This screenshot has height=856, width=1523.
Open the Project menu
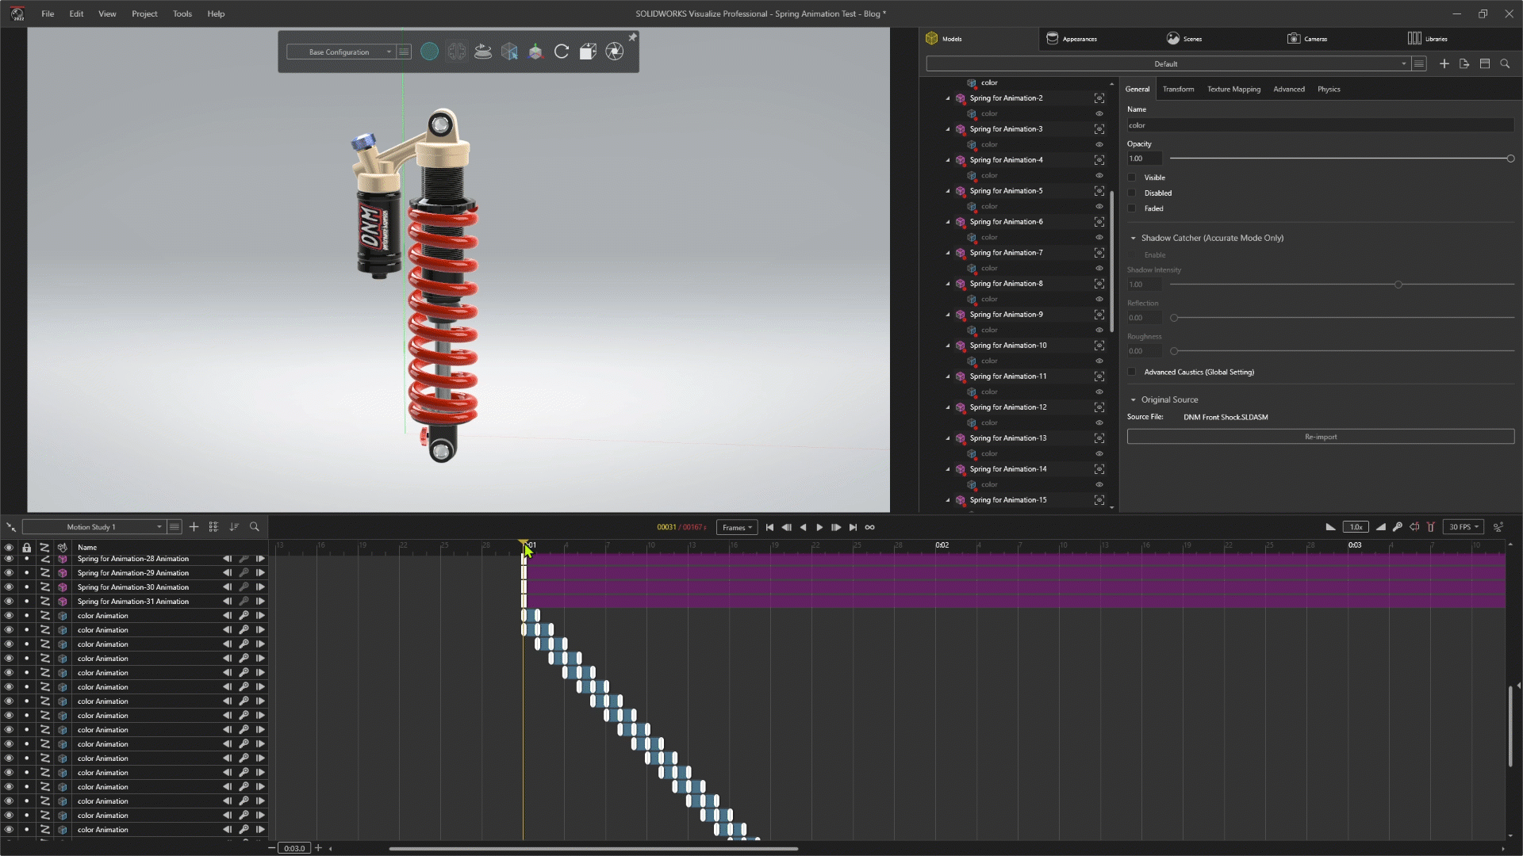pos(144,13)
